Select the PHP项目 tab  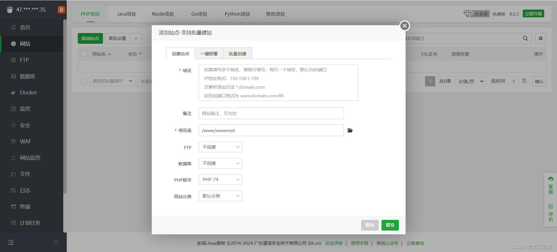click(x=90, y=14)
